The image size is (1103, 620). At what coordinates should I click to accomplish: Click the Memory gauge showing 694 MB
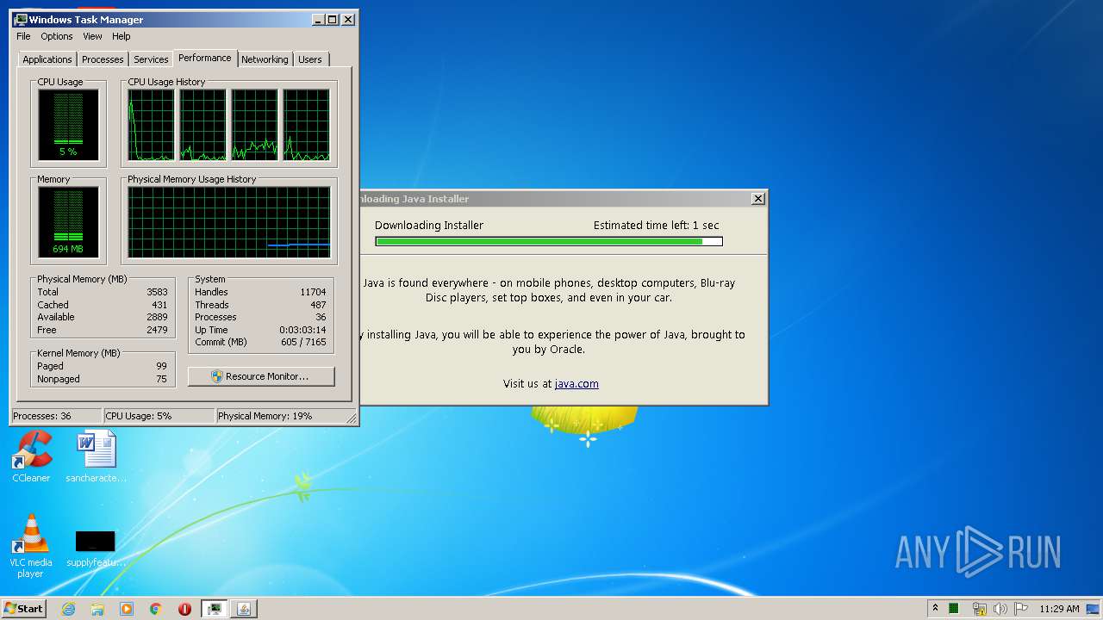point(68,222)
